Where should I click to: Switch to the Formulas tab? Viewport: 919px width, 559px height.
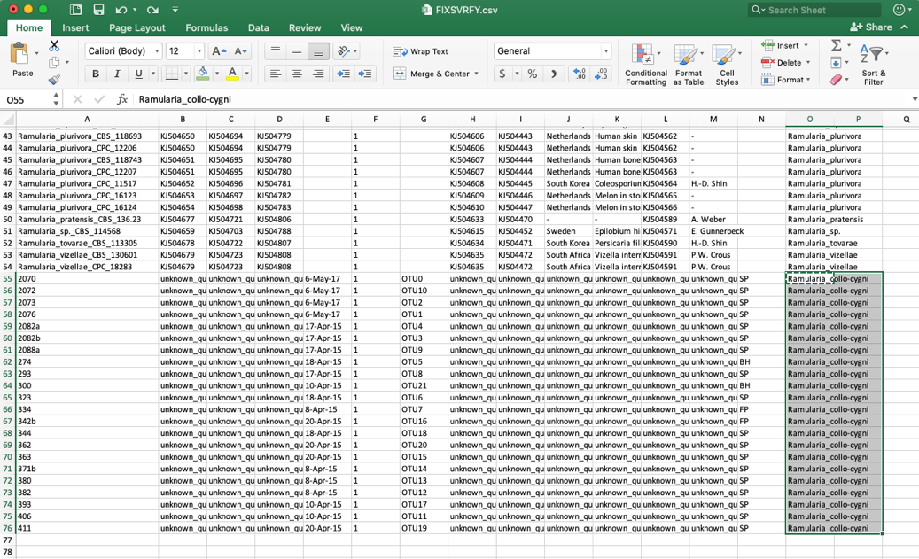coord(206,27)
